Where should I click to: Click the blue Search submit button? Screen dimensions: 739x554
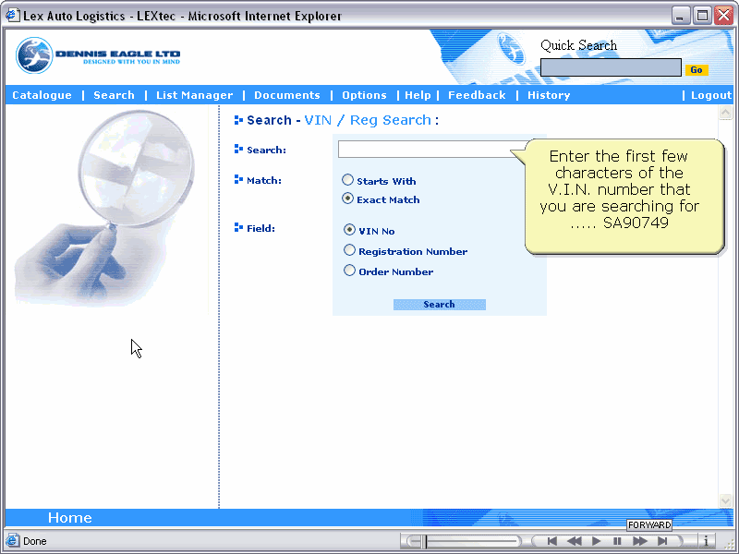(440, 305)
